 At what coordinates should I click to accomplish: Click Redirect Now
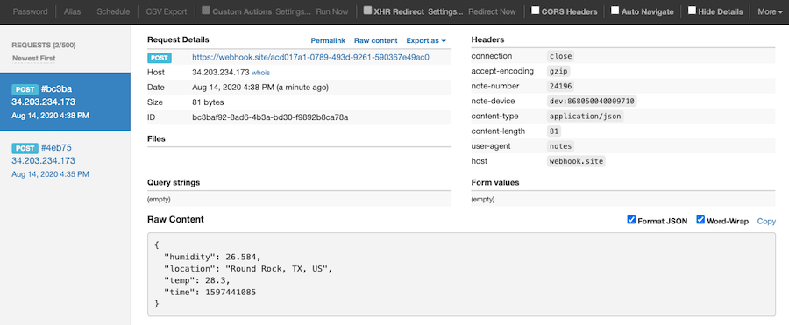coord(492,11)
